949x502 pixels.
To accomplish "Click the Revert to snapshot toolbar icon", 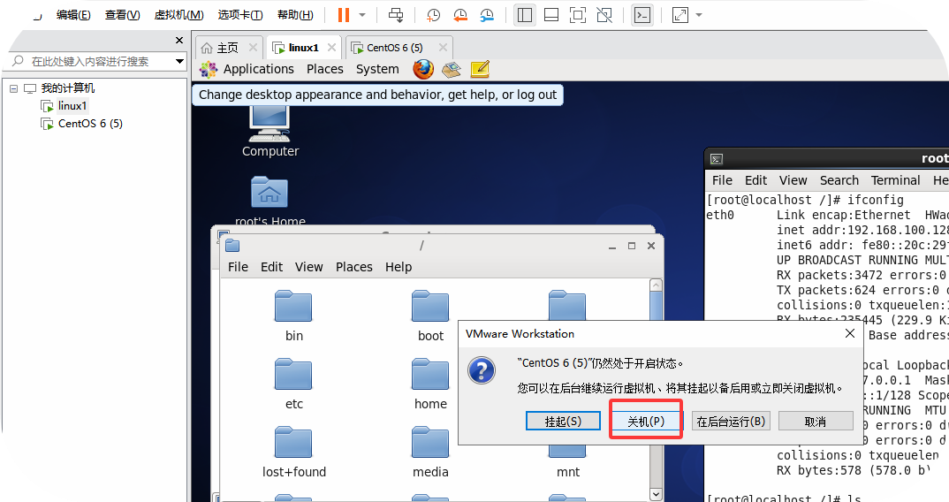I will coord(460,15).
